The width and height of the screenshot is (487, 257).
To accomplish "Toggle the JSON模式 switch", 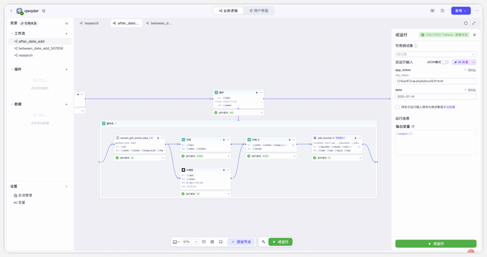I will (x=446, y=62).
